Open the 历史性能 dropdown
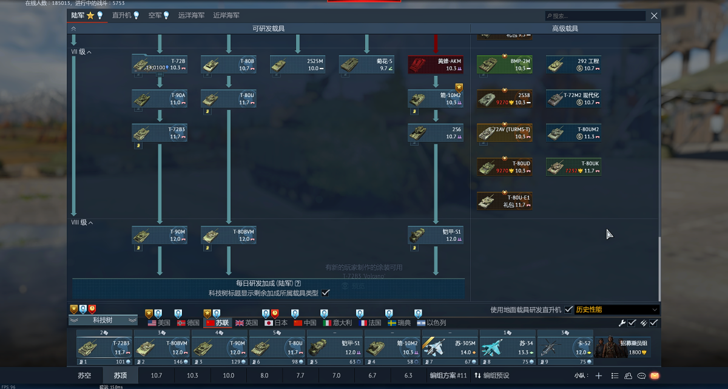This screenshot has height=389, width=728. (616, 310)
